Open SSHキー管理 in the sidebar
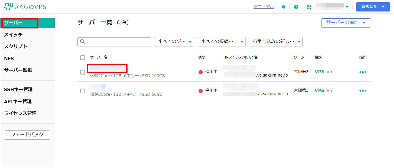Viewport: 394px width, 168px height. tap(18, 89)
